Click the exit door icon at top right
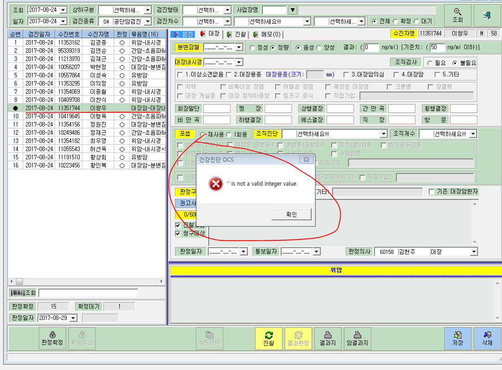502x370 pixels. pyautogui.click(x=487, y=15)
